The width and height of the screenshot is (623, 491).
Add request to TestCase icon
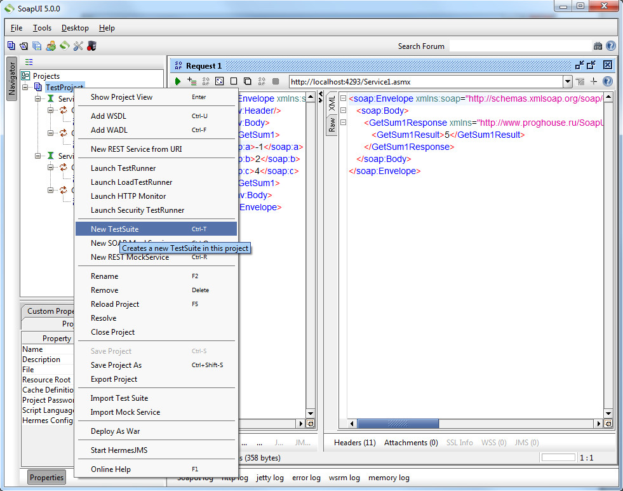[x=192, y=81]
